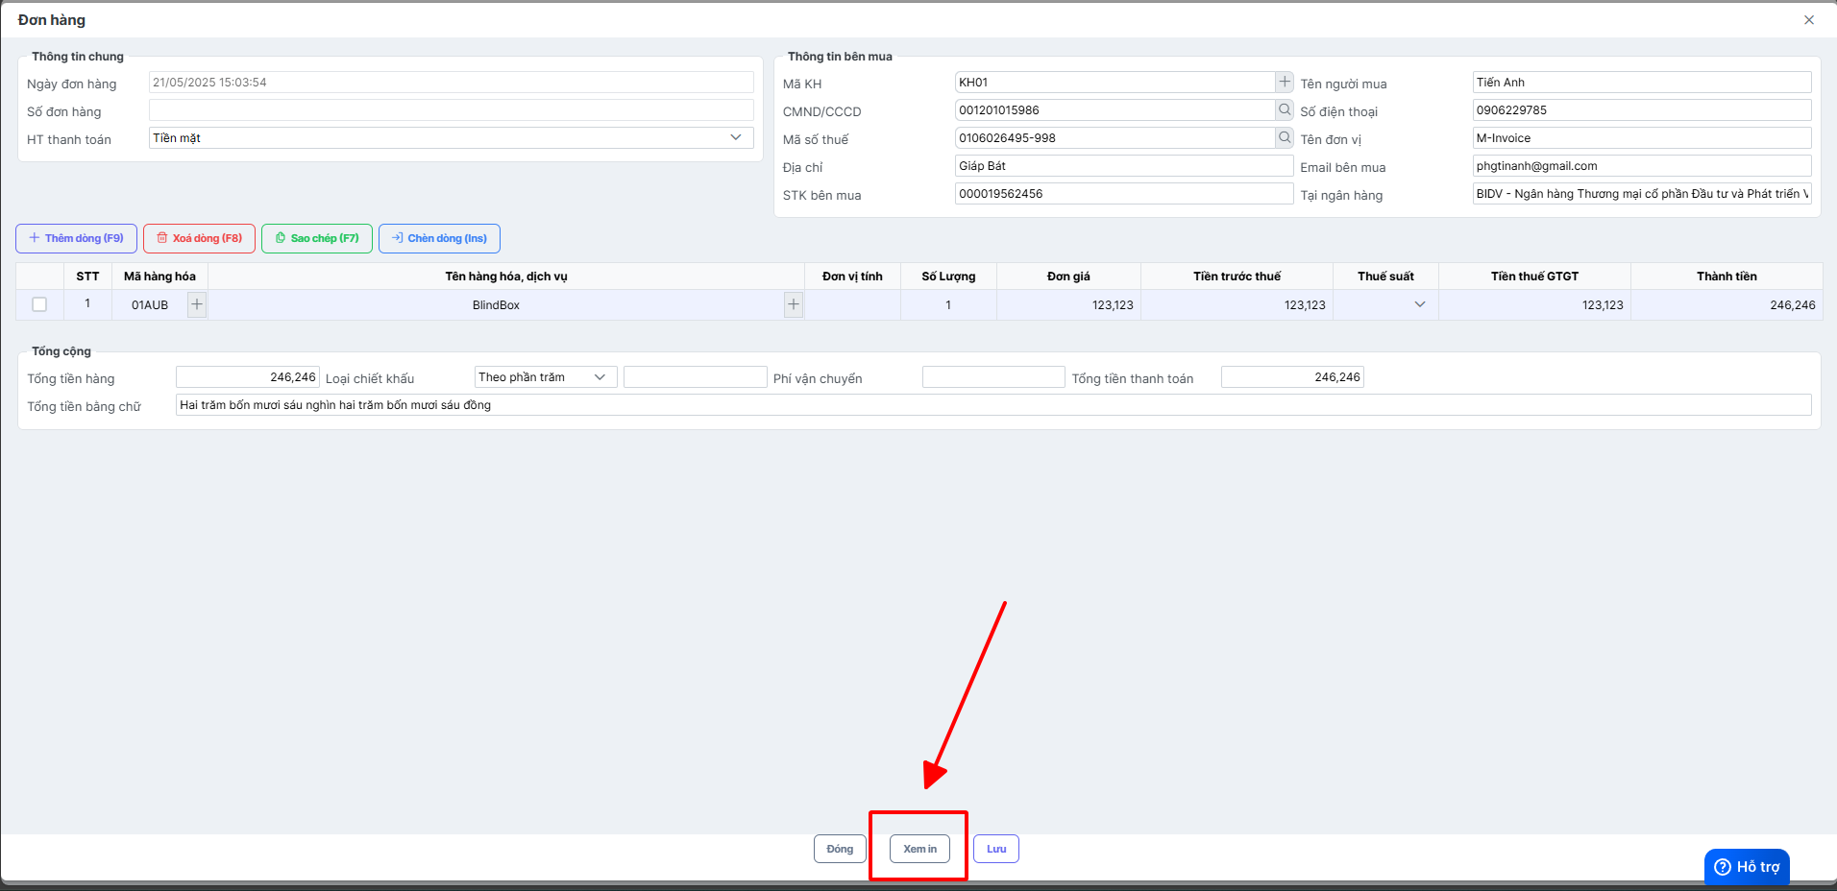Click the STT column header
1837x891 pixels.
(x=87, y=277)
